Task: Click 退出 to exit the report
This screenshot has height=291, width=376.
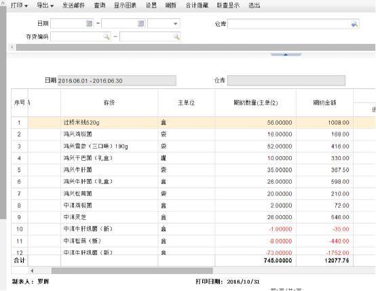Action: [255, 5]
